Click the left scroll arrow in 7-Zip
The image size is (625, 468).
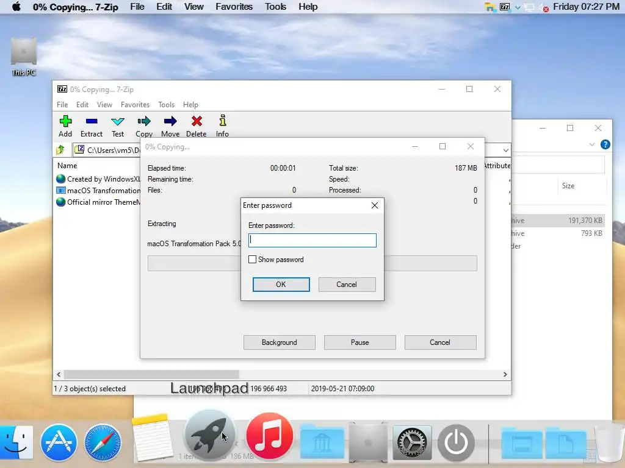(59, 375)
